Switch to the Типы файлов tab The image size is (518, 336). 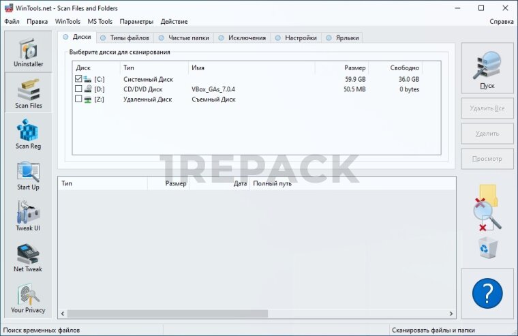click(x=126, y=37)
